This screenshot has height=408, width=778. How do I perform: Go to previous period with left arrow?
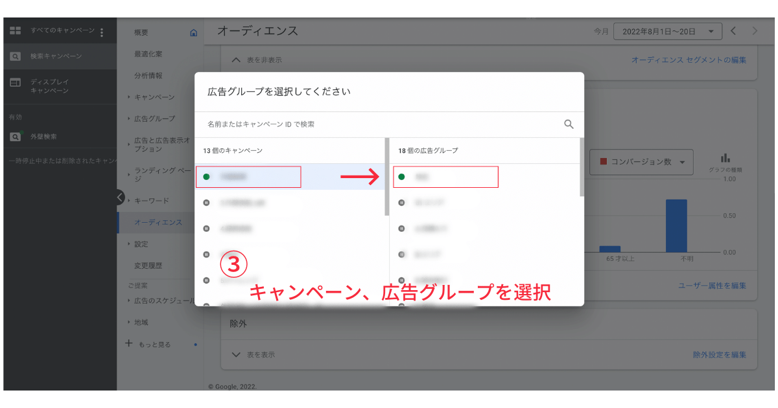(x=733, y=31)
